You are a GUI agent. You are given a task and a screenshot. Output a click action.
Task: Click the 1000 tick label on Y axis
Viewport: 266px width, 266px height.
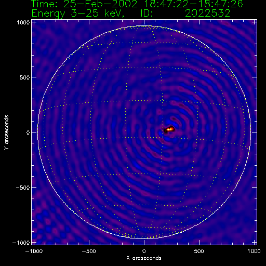23,22
